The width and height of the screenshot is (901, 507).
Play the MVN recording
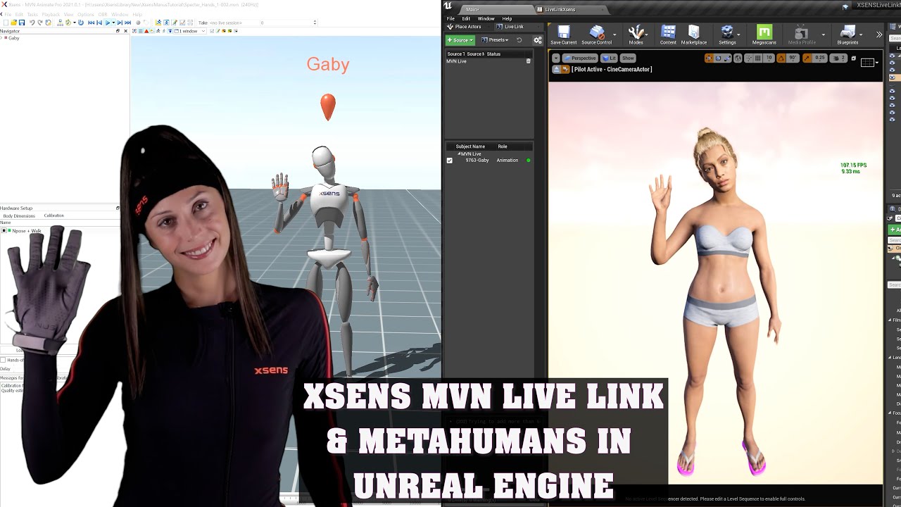(108, 23)
